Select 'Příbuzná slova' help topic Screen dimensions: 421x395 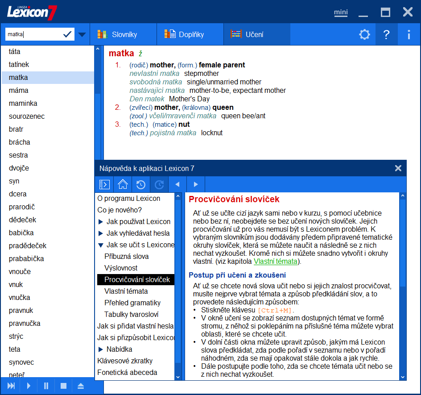click(127, 256)
